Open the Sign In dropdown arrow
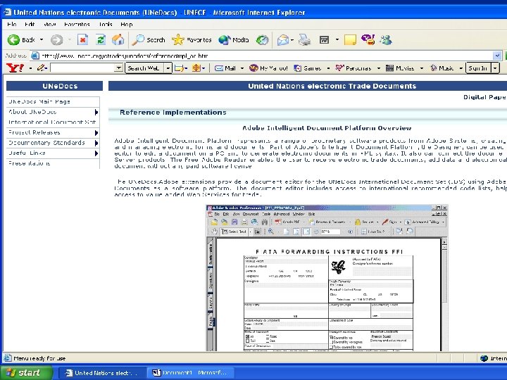The width and height of the screenshot is (507, 380). point(495,68)
